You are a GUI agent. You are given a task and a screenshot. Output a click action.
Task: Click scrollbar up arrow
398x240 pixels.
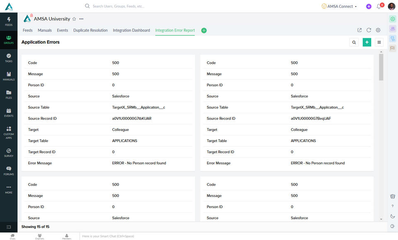[381, 52]
